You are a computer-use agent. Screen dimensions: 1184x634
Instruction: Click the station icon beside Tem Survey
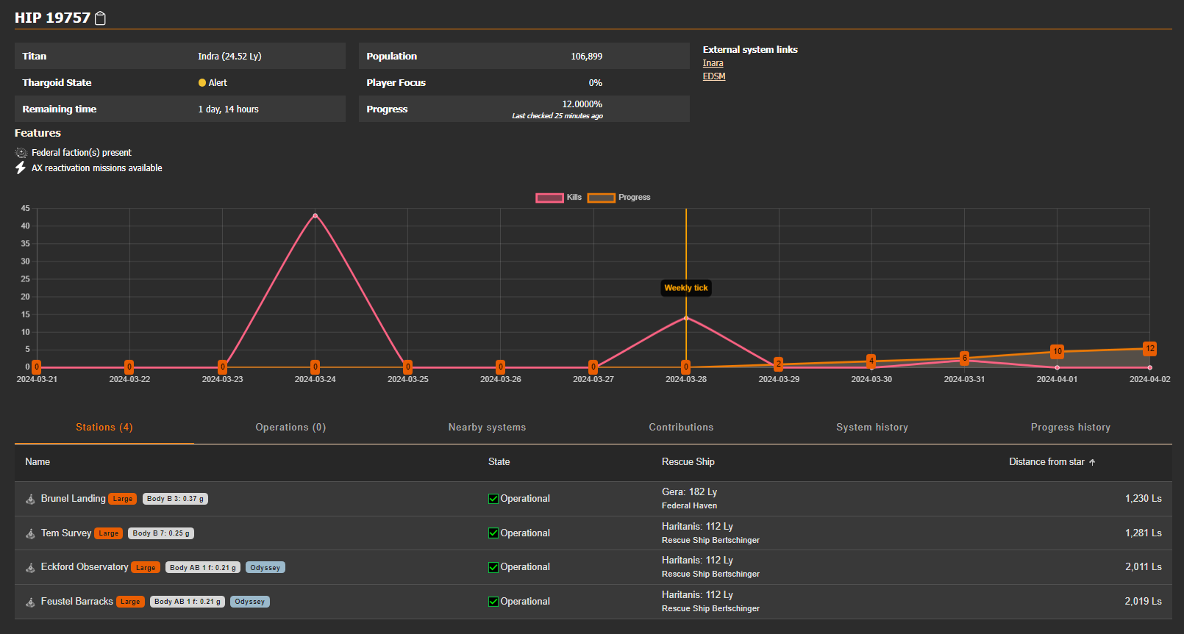point(30,534)
